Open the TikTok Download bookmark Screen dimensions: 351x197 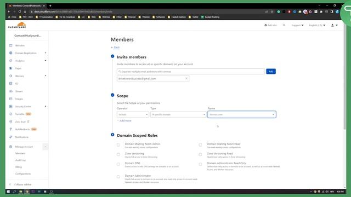(x=65, y=17)
